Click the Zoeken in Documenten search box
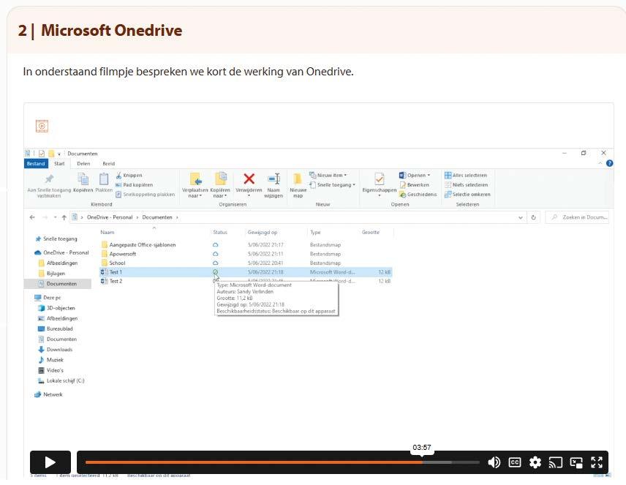626x485 pixels. click(x=577, y=217)
